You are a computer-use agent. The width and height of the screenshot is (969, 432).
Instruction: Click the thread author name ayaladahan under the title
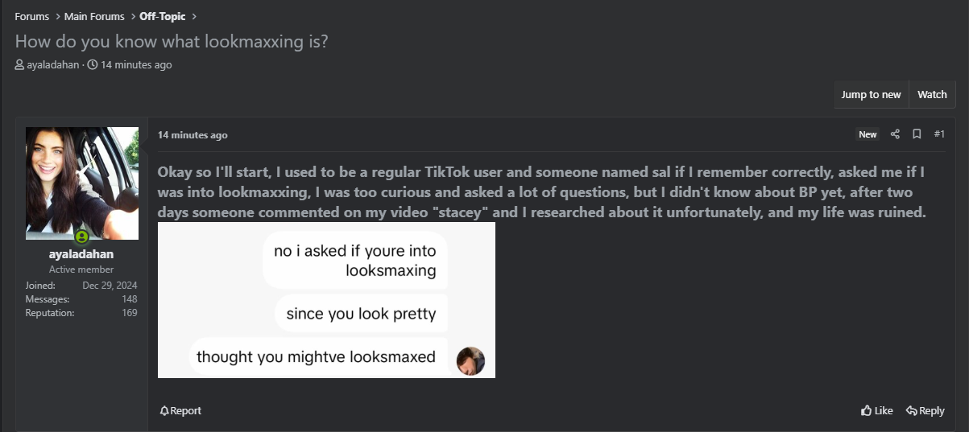click(x=53, y=64)
